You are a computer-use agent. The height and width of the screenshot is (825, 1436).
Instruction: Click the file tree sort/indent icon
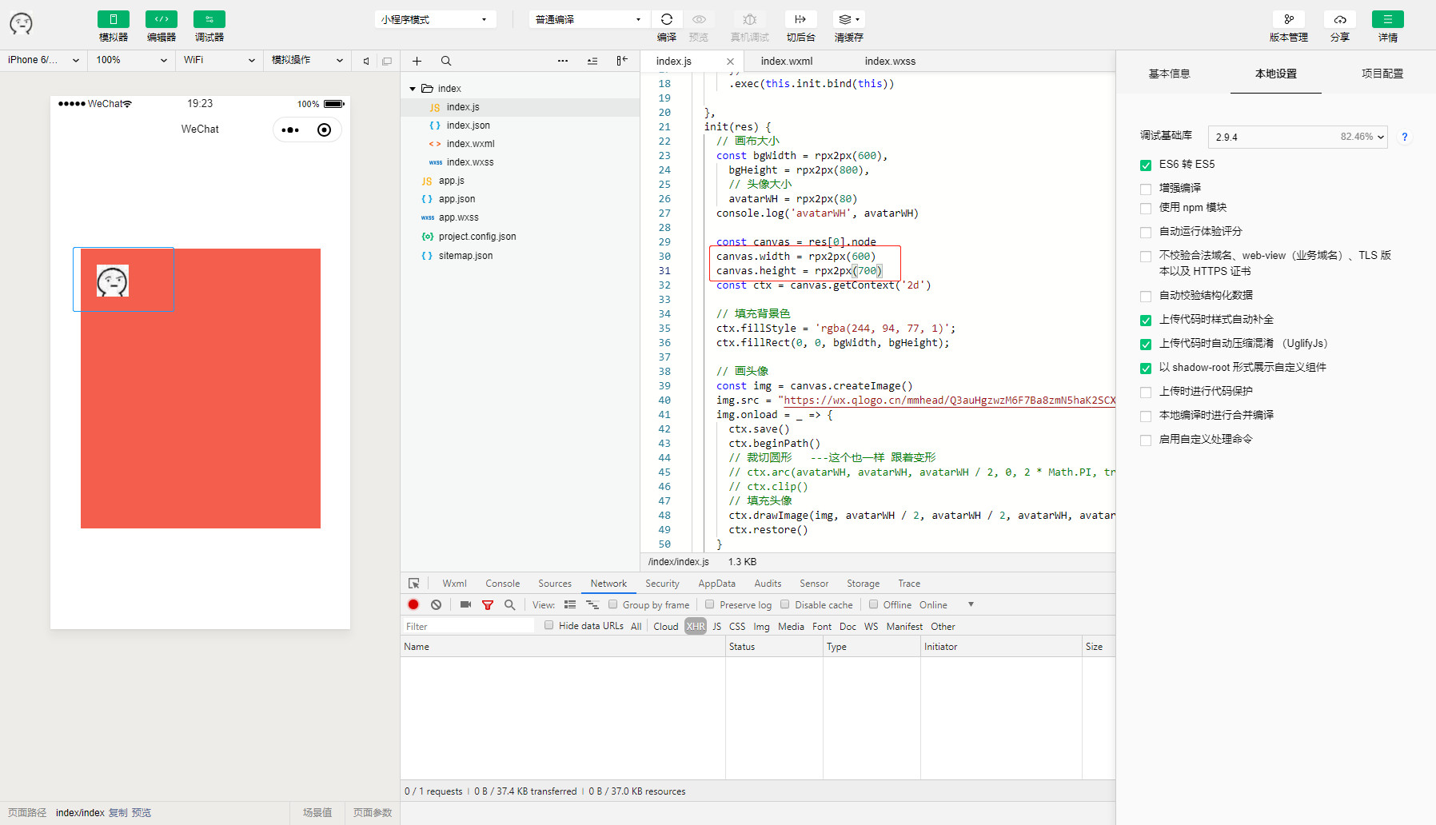click(592, 61)
